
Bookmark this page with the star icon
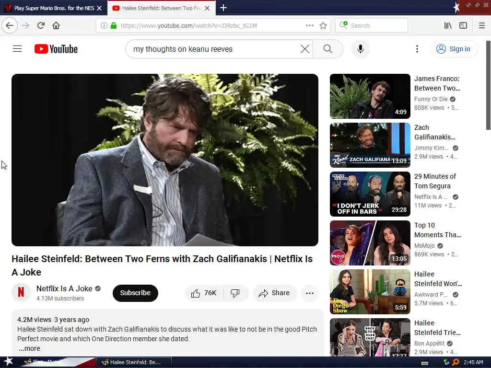pyautogui.click(x=323, y=25)
